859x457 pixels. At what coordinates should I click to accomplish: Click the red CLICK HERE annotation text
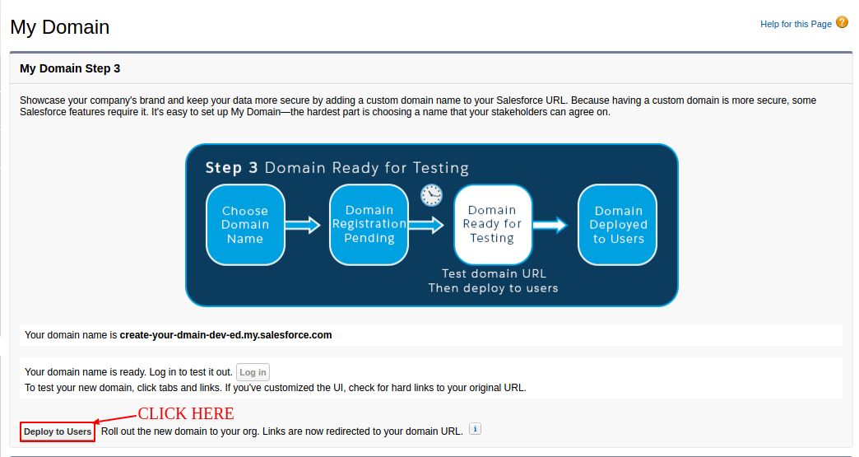[x=185, y=413]
